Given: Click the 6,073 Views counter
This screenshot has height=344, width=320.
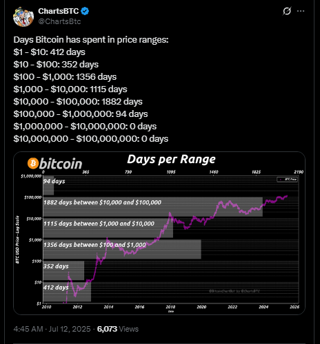Looking at the screenshot, I should pyautogui.click(x=118, y=329).
